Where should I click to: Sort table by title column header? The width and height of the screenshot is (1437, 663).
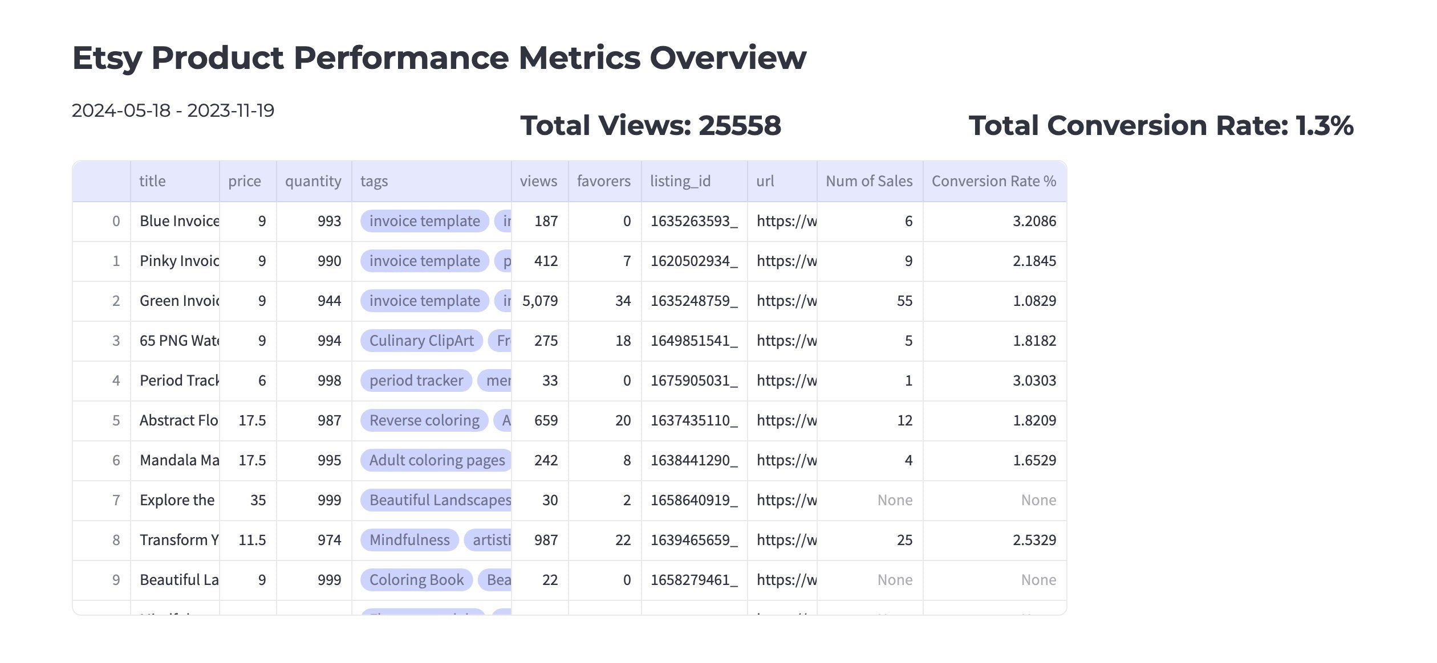tap(175, 181)
